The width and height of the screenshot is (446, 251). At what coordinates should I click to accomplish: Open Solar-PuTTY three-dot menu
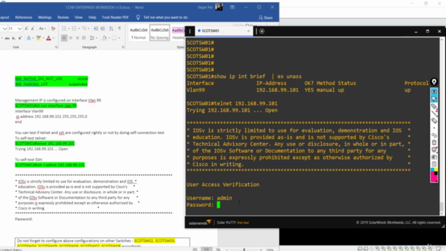[190, 31]
